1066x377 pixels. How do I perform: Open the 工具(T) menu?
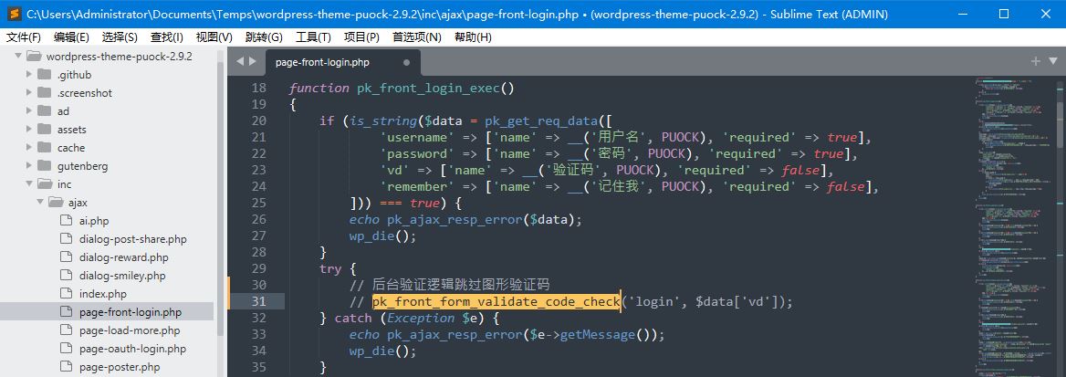click(313, 37)
